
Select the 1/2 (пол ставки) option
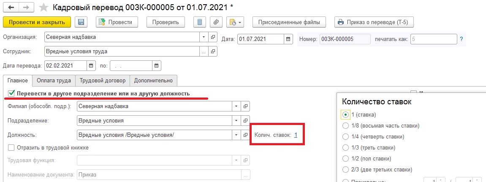[x=345, y=159]
